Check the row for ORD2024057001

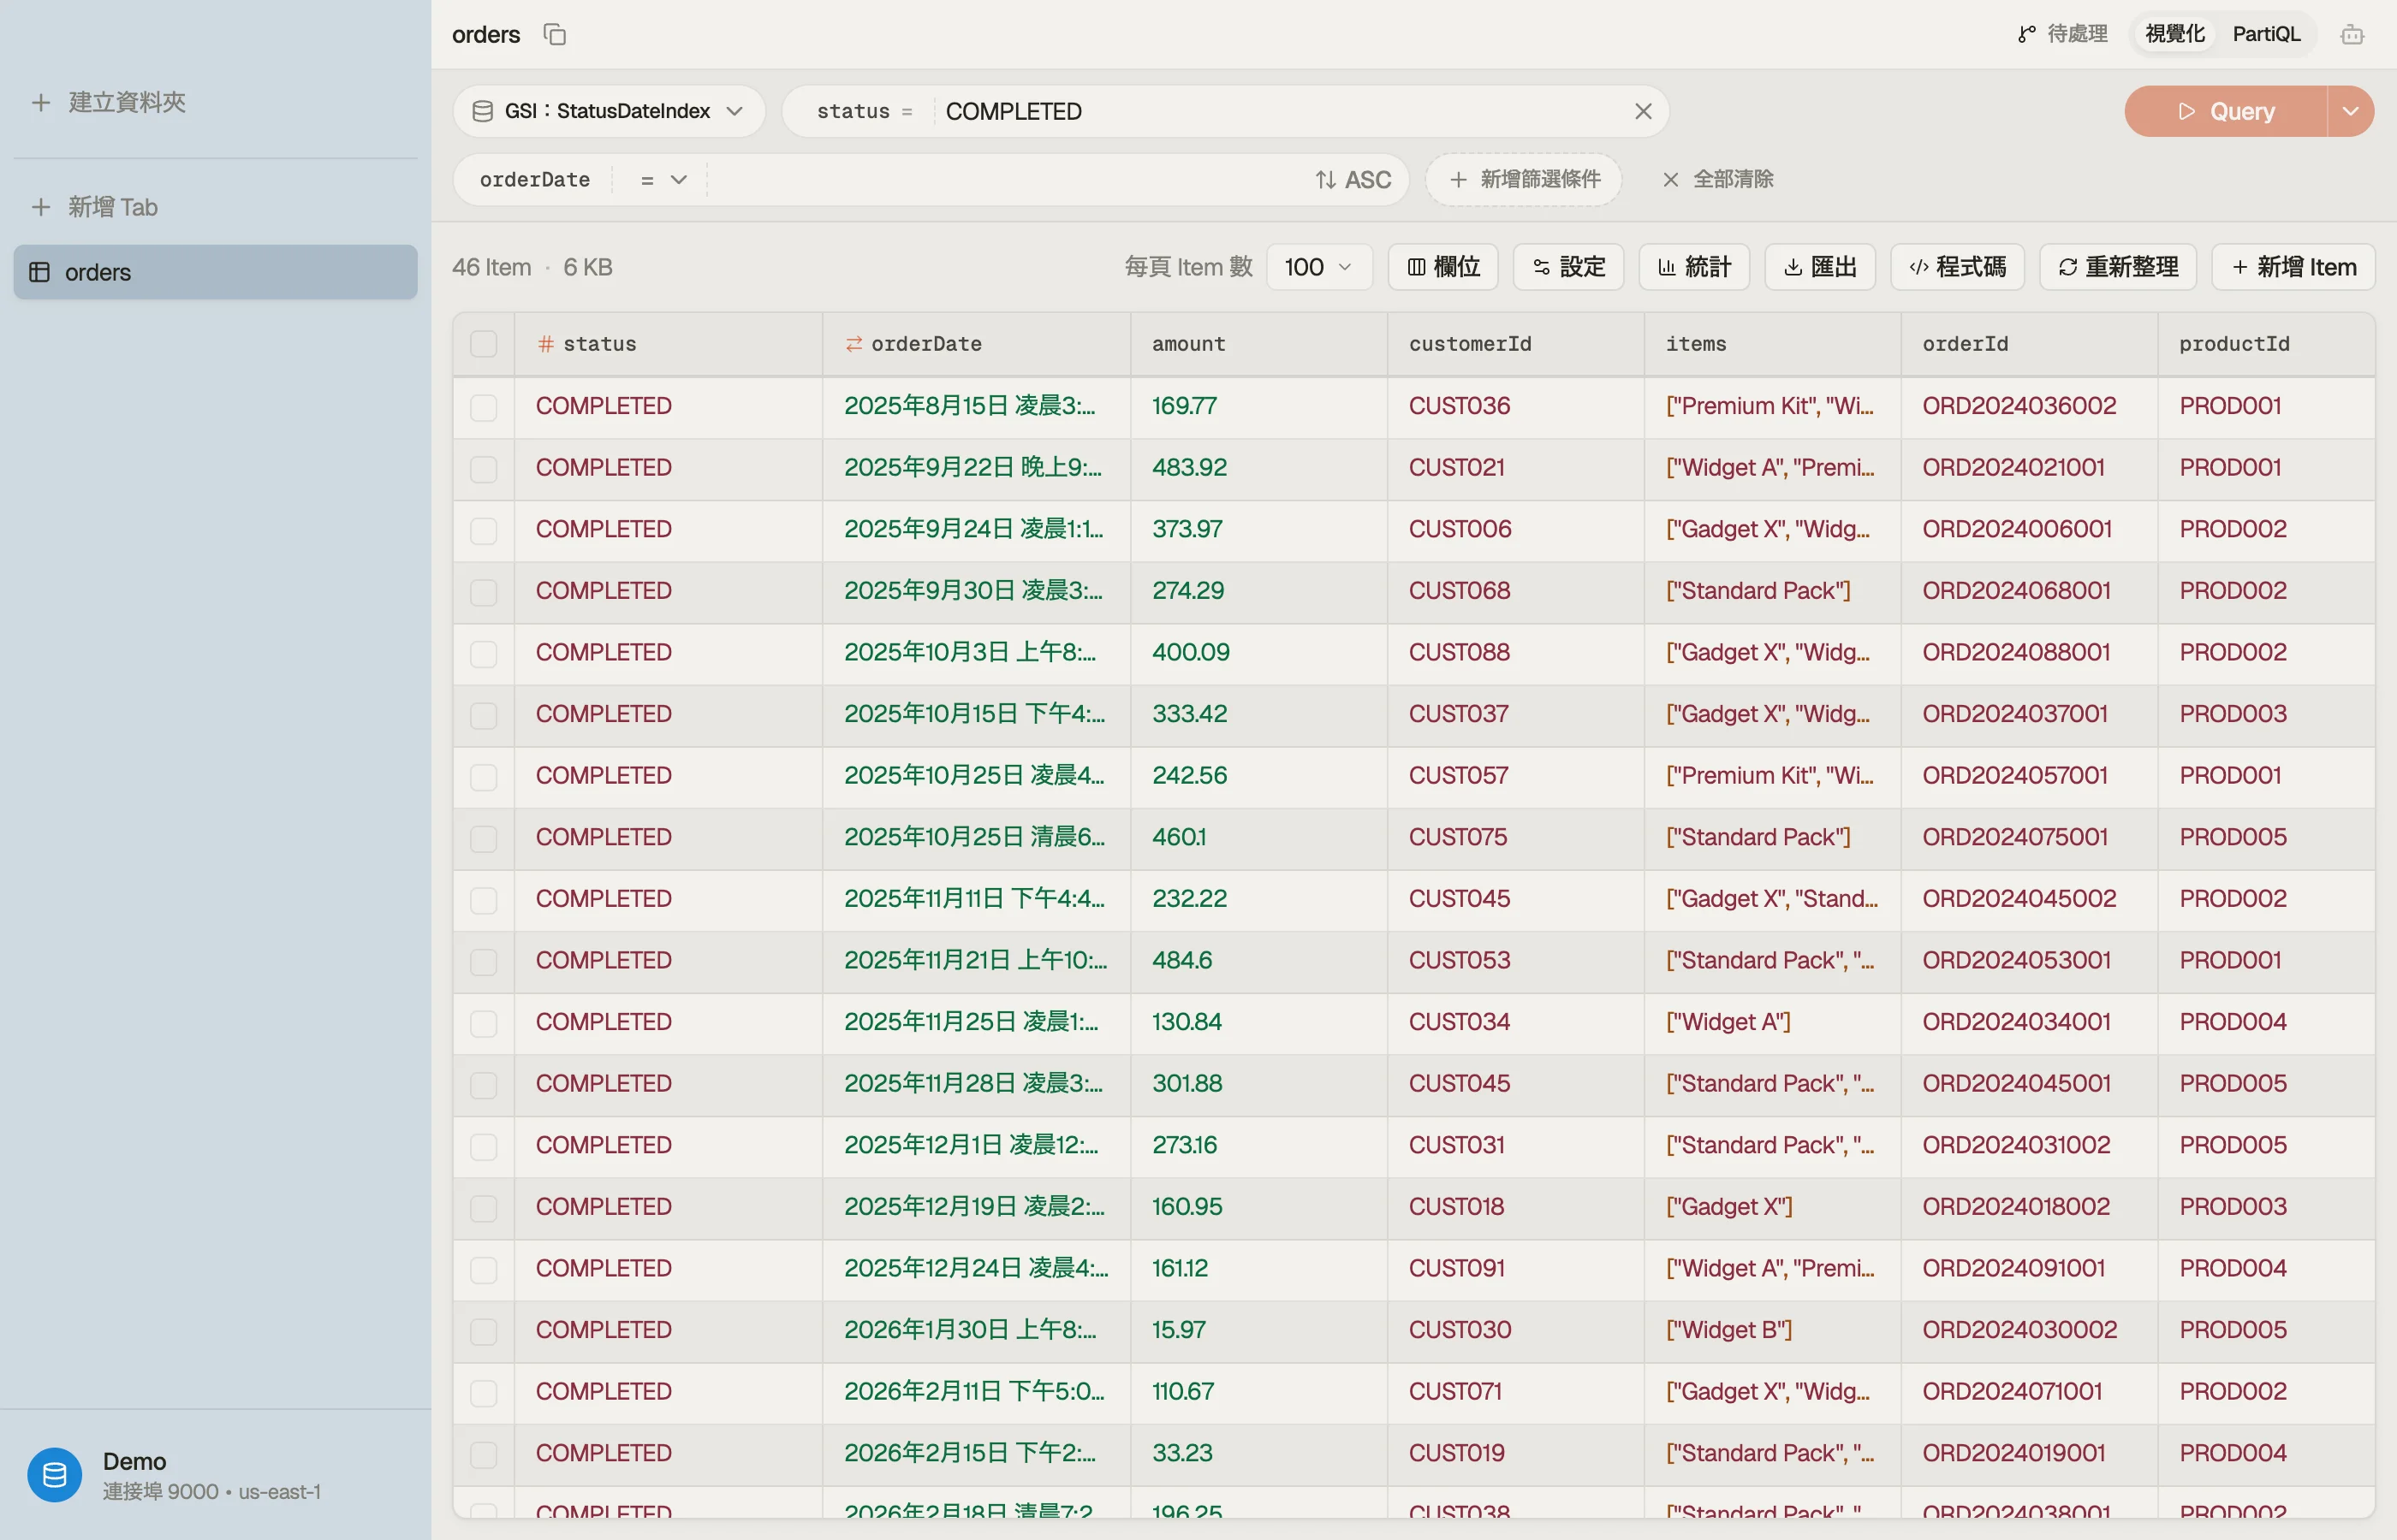[483, 777]
